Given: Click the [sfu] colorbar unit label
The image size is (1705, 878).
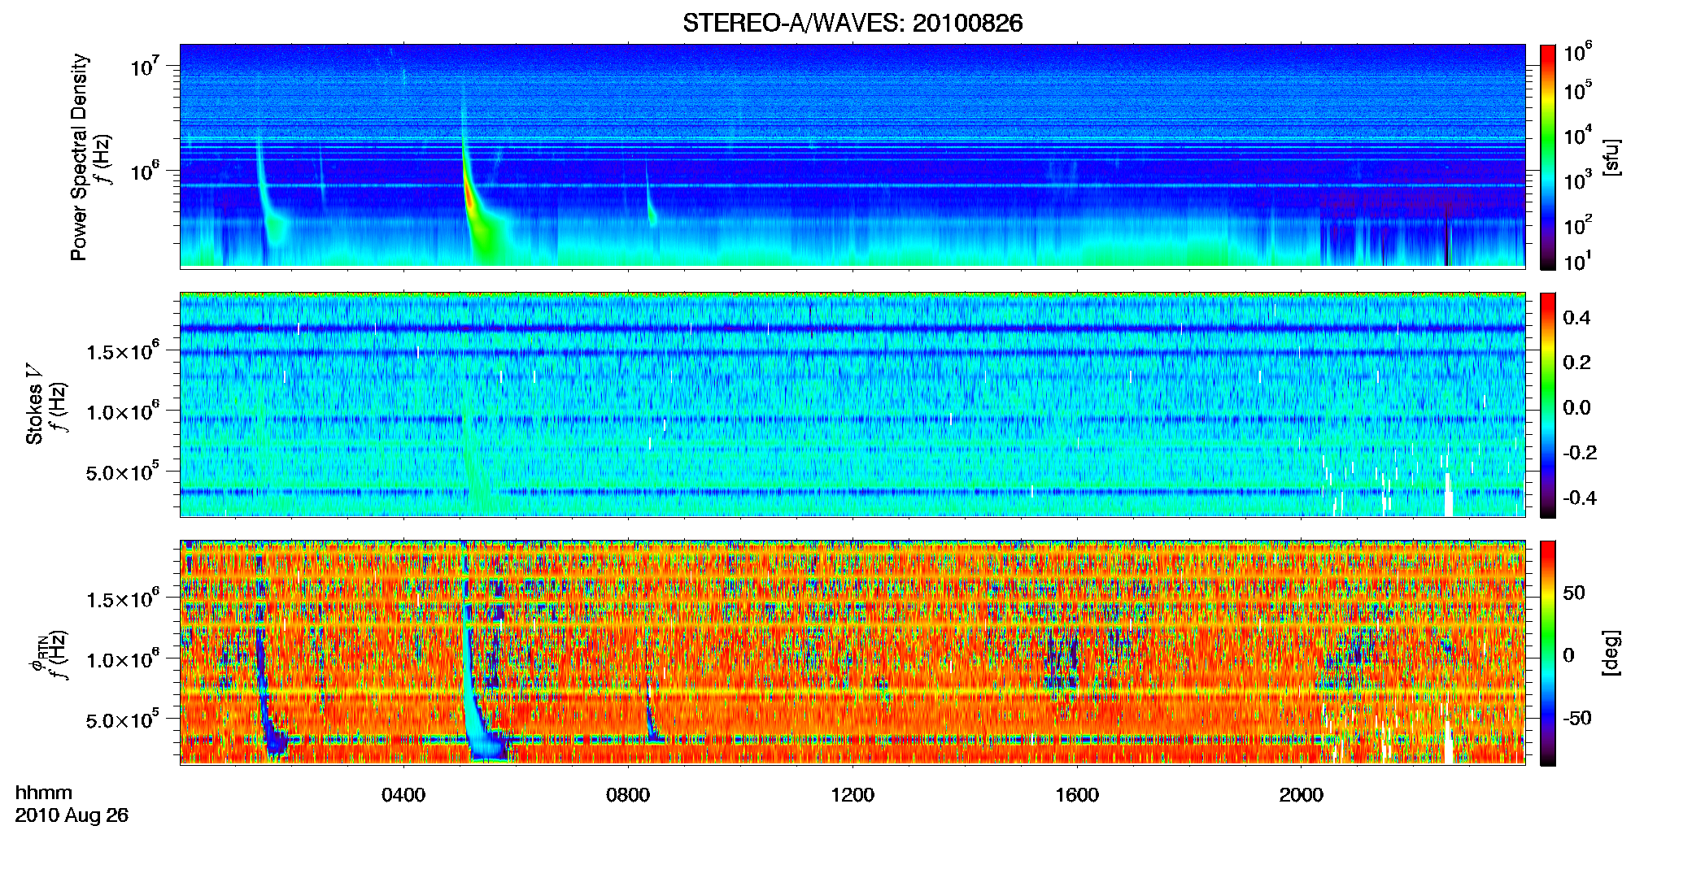Looking at the screenshot, I should (x=1611, y=157).
